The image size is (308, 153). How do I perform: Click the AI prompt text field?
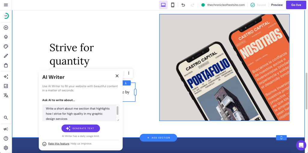tap(79, 113)
